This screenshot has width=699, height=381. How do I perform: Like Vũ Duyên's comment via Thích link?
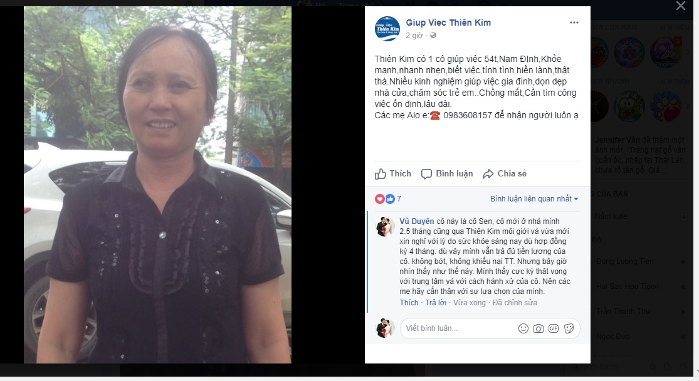(409, 303)
